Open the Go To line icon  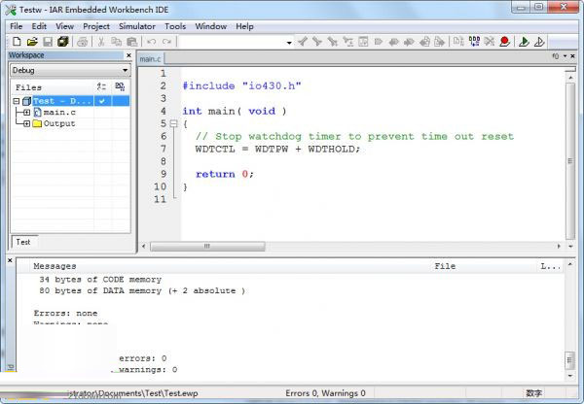[x=363, y=42]
